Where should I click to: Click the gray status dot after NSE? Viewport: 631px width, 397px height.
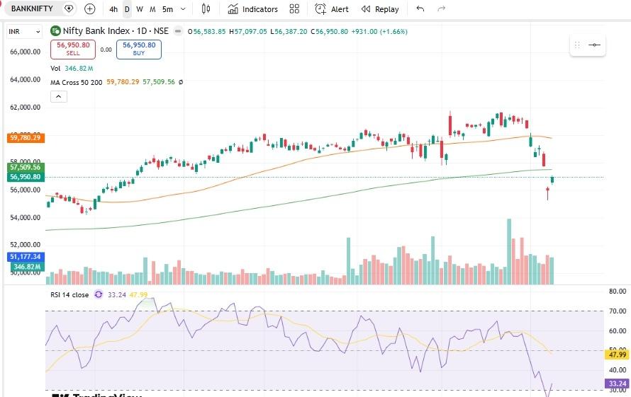click(x=178, y=31)
